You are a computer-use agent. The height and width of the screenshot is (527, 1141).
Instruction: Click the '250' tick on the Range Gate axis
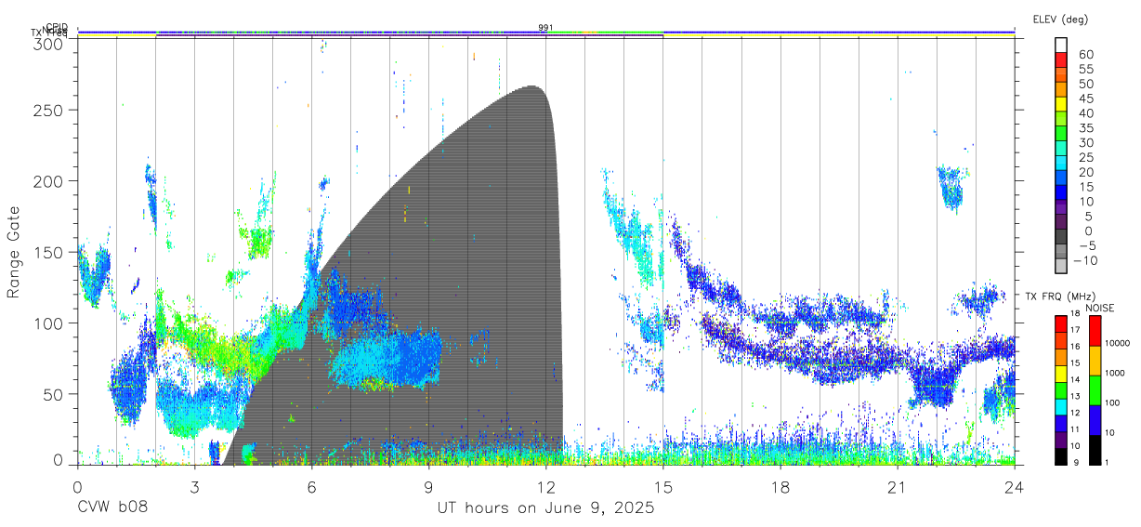pos(46,110)
